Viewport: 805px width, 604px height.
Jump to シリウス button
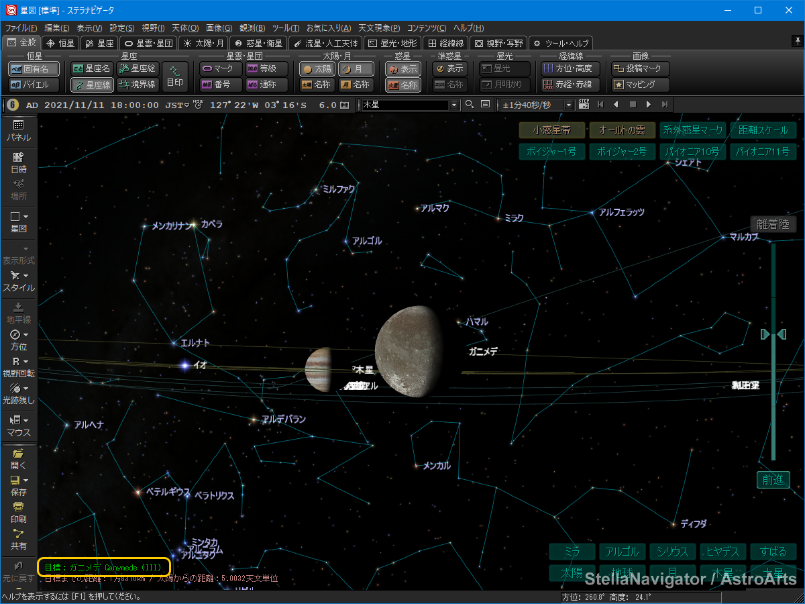pos(673,552)
